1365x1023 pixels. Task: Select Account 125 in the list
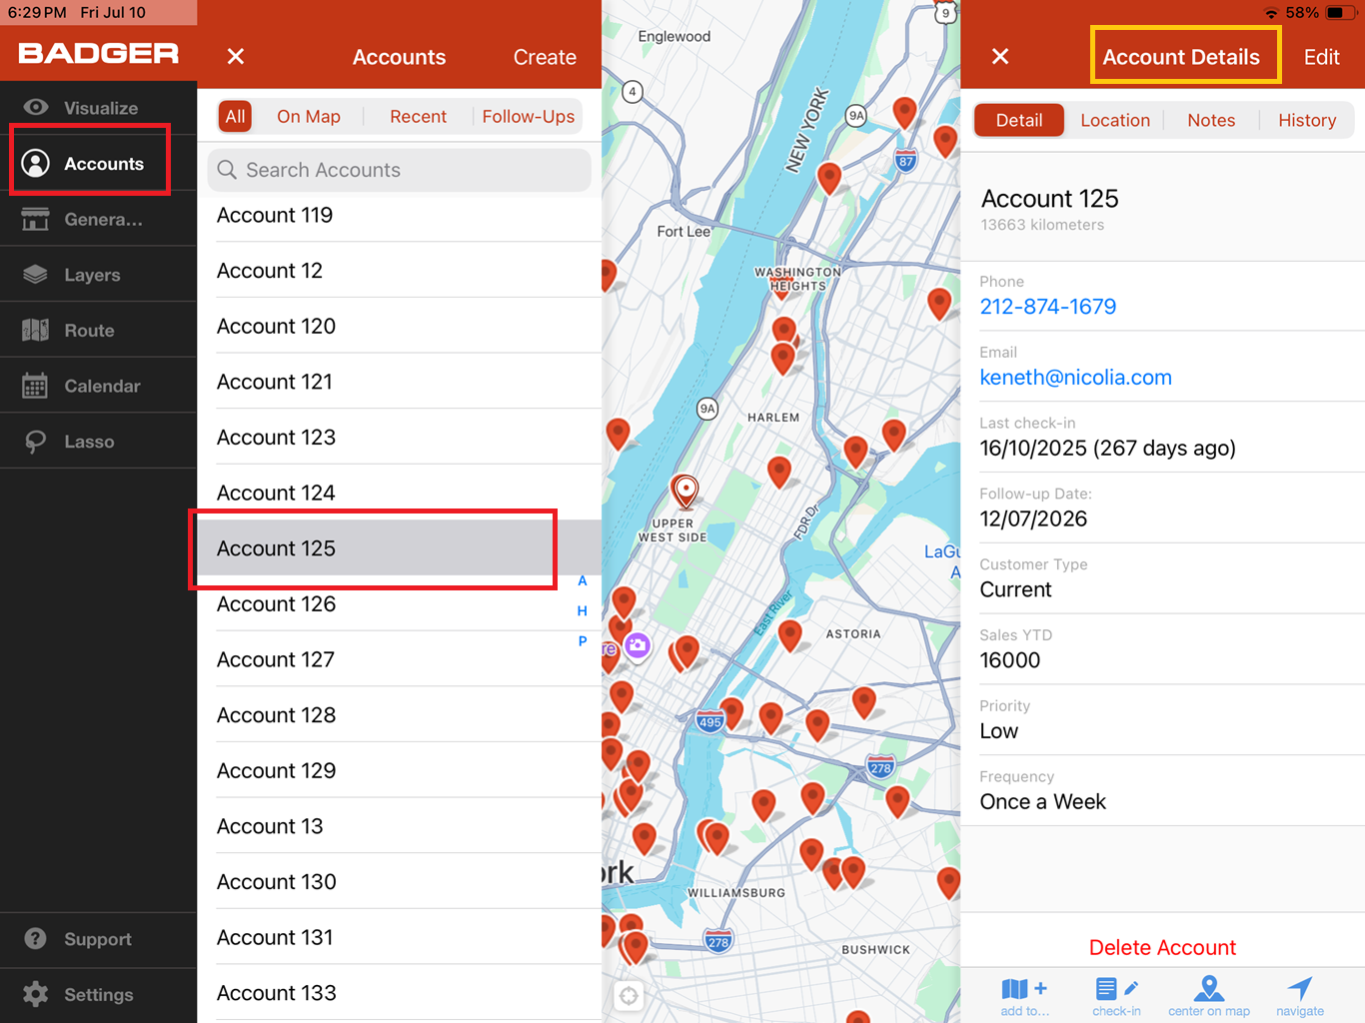[x=400, y=547]
